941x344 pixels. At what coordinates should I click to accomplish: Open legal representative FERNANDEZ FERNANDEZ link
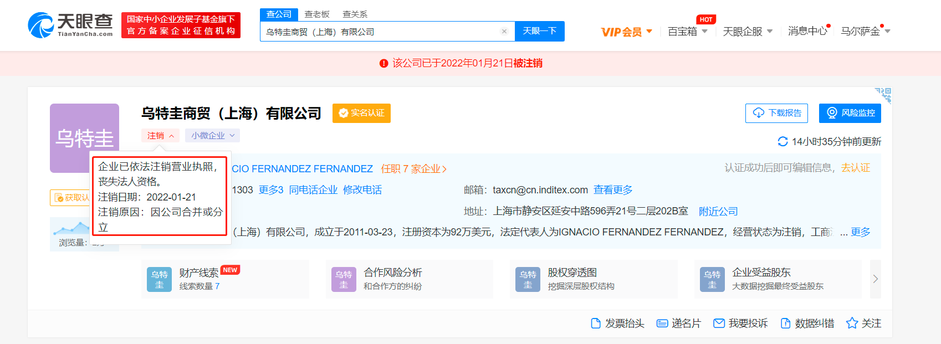[x=302, y=168]
